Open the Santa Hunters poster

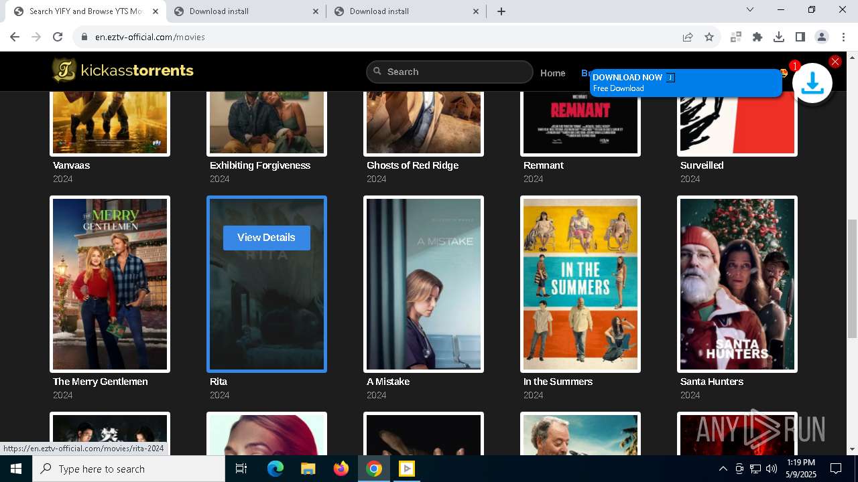[x=737, y=284]
